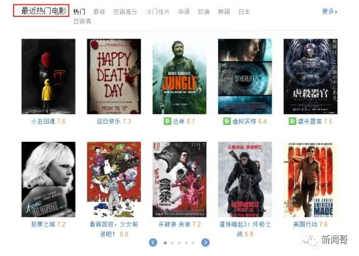This screenshot has width=359, height=256.
Task: Select the second carousel pagination dot
Action: click(x=172, y=243)
